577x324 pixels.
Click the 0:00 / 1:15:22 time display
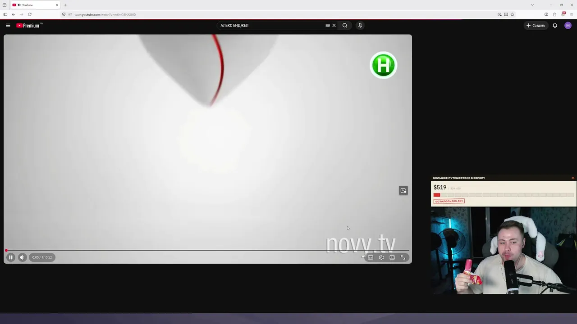click(x=42, y=257)
